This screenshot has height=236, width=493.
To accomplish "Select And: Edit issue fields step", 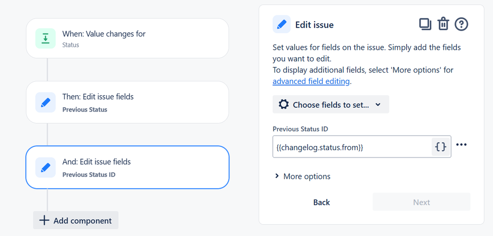I will coord(127,167).
